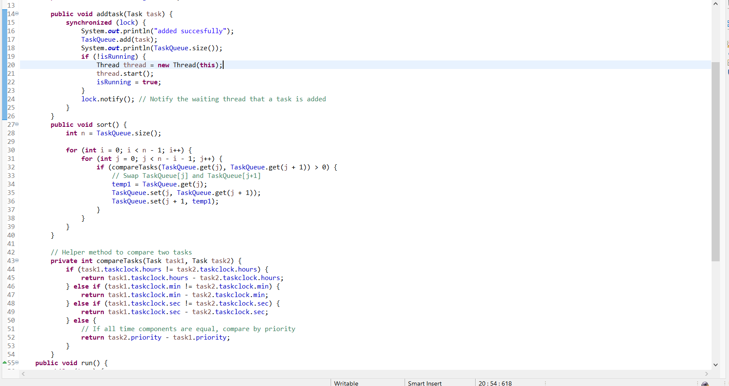Image resolution: width=729 pixels, height=386 pixels.
Task: Click line number 32 in the margin
Action: click(11, 167)
